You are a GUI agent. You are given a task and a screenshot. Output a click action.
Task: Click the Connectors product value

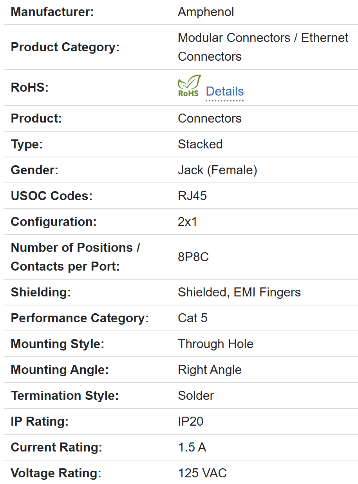tap(210, 118)
